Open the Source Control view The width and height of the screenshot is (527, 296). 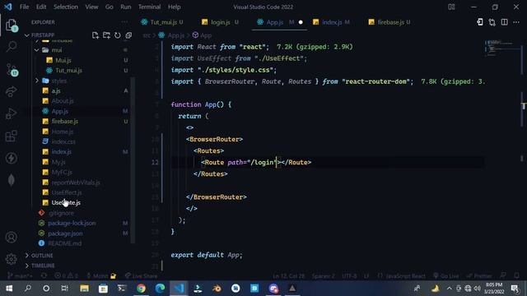tap(12, 70)
